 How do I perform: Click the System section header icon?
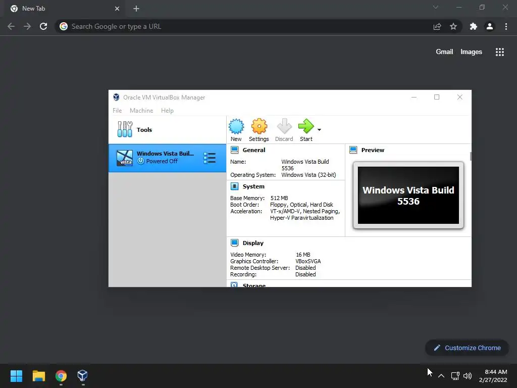coord(234,186)
